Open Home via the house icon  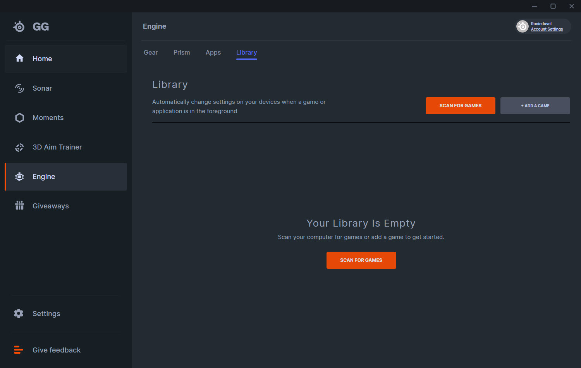(19, 58)
